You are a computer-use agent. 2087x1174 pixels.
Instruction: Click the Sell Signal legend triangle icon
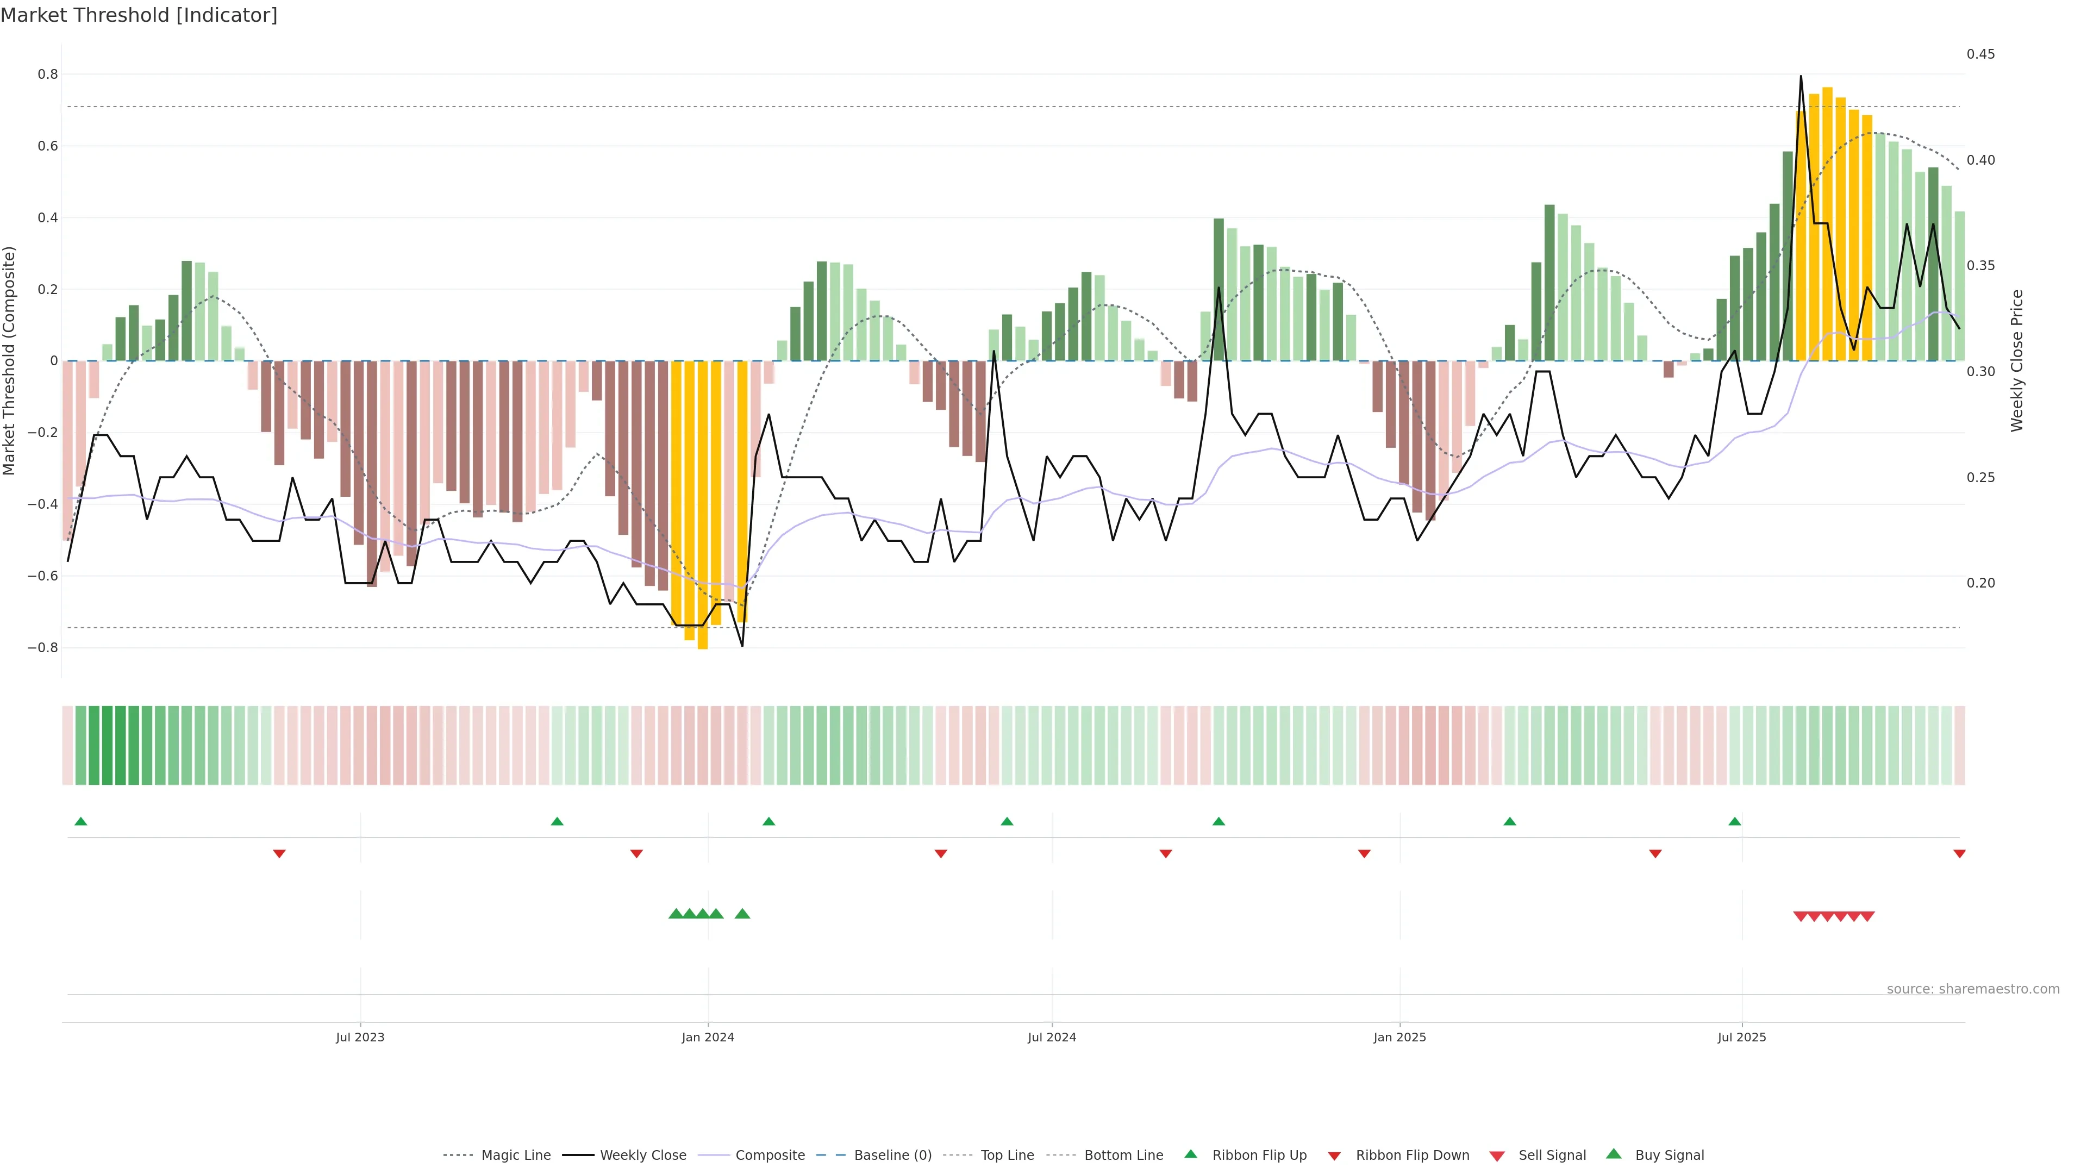click(1497, 1156)
